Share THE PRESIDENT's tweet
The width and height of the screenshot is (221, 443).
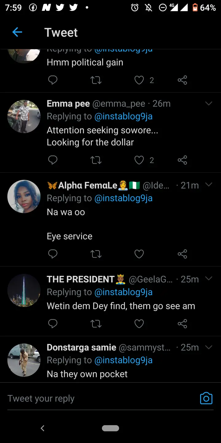coord(182,324)
